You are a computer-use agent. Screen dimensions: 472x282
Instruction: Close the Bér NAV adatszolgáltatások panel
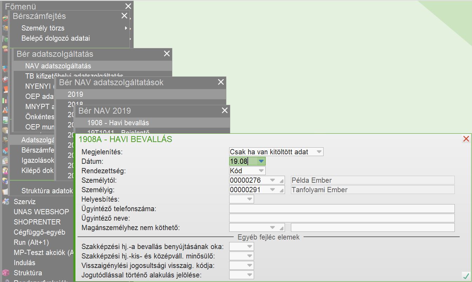coord(221,82)
